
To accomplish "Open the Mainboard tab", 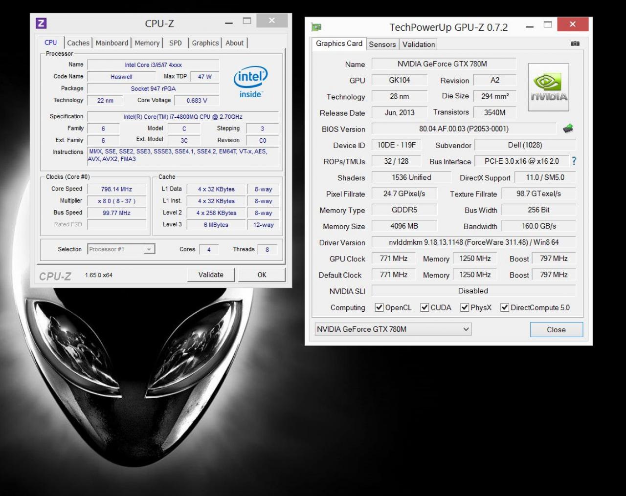I will coord(112,43).
